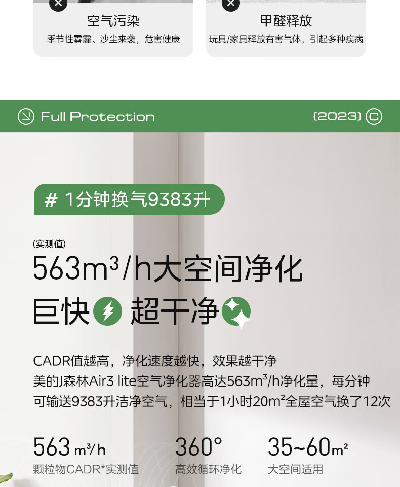400x487 pixels.
Task: Click the Full Protection banner text
Action: coord(98,117)
